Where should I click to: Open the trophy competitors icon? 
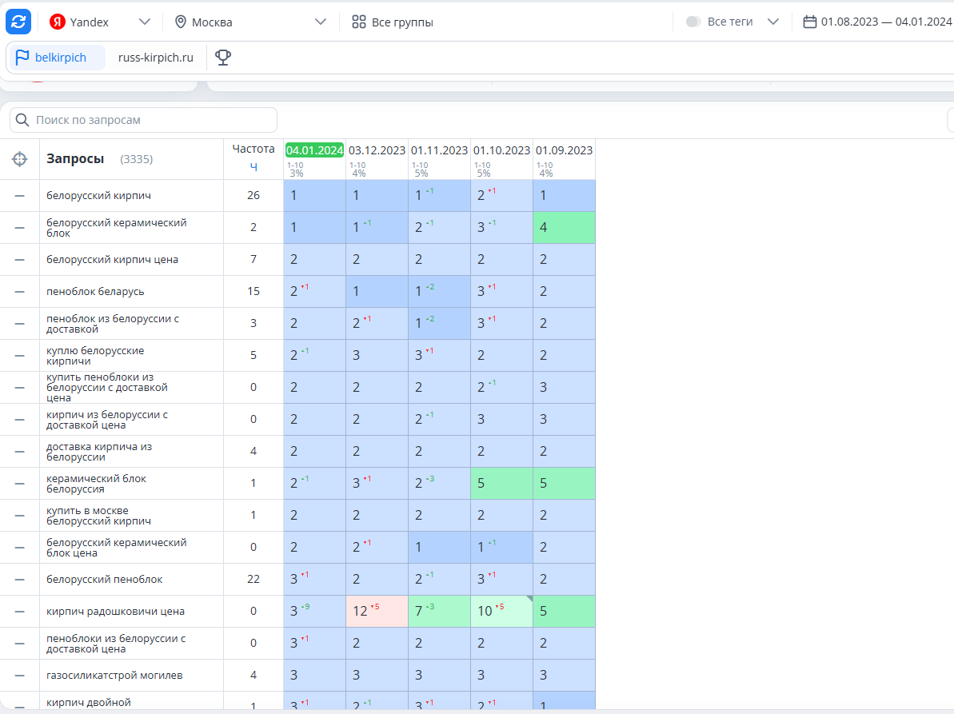pos(223,58)
